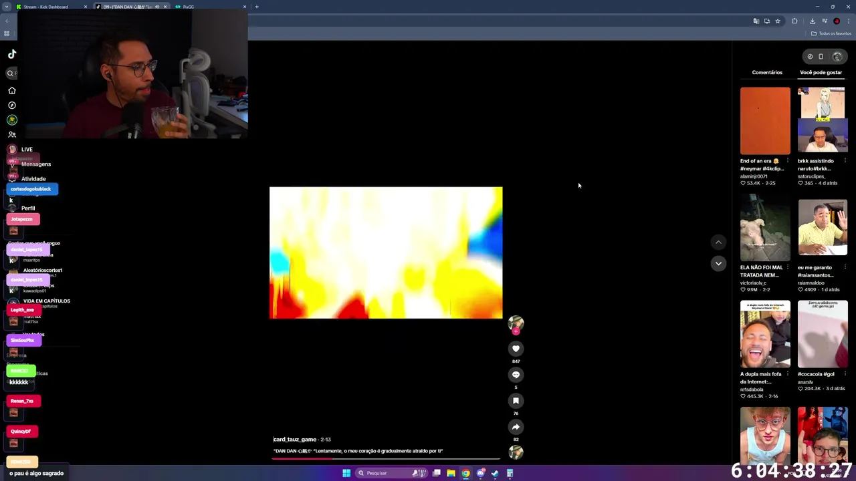
Task: Open the PixGG browser tab
Action: click(211, 7)
